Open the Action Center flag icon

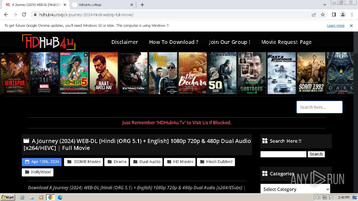[x=331, y=197]
